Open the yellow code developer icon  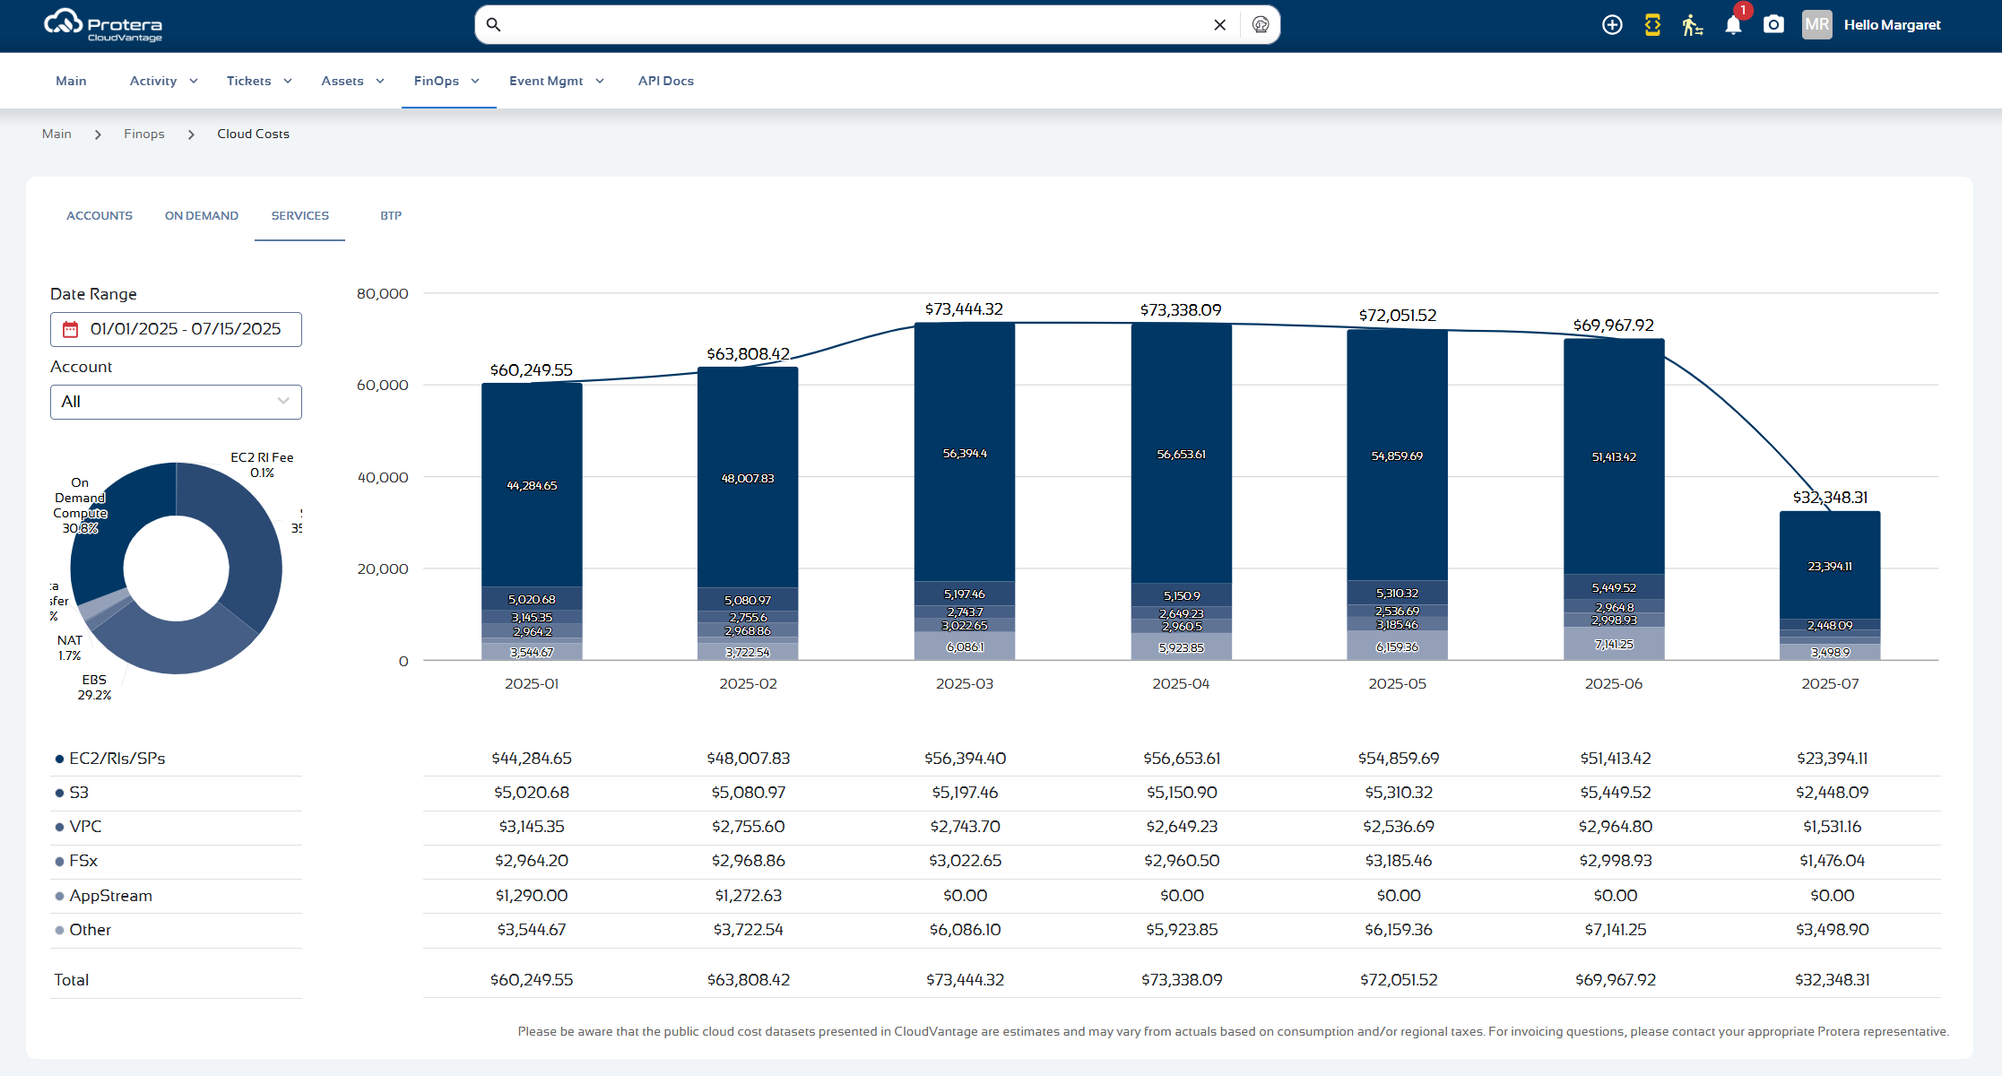[x=1652, y=25]
